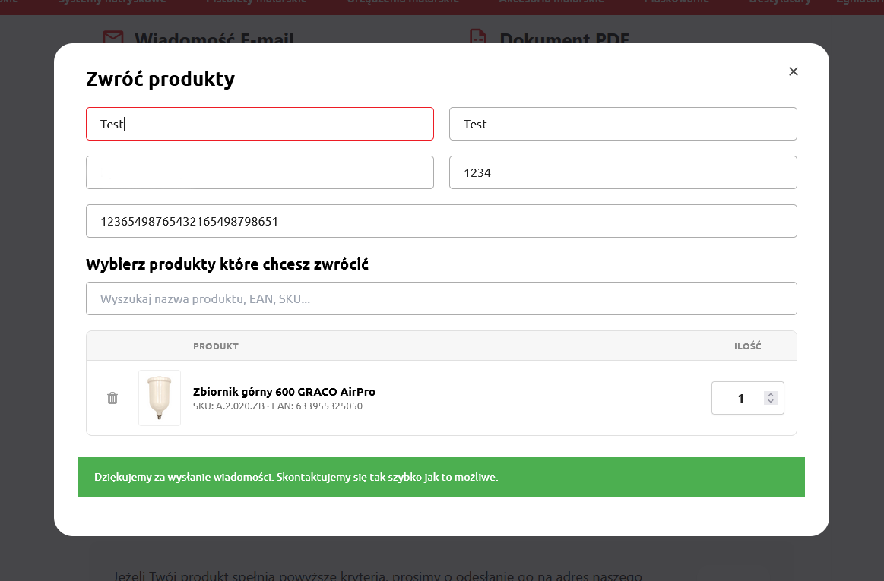Select Zbiornik górny 600 GRACO AirPro name
The image size is (884, 581).
point(284,392)
